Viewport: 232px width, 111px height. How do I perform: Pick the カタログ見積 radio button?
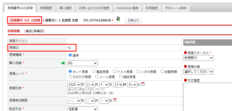70,77
